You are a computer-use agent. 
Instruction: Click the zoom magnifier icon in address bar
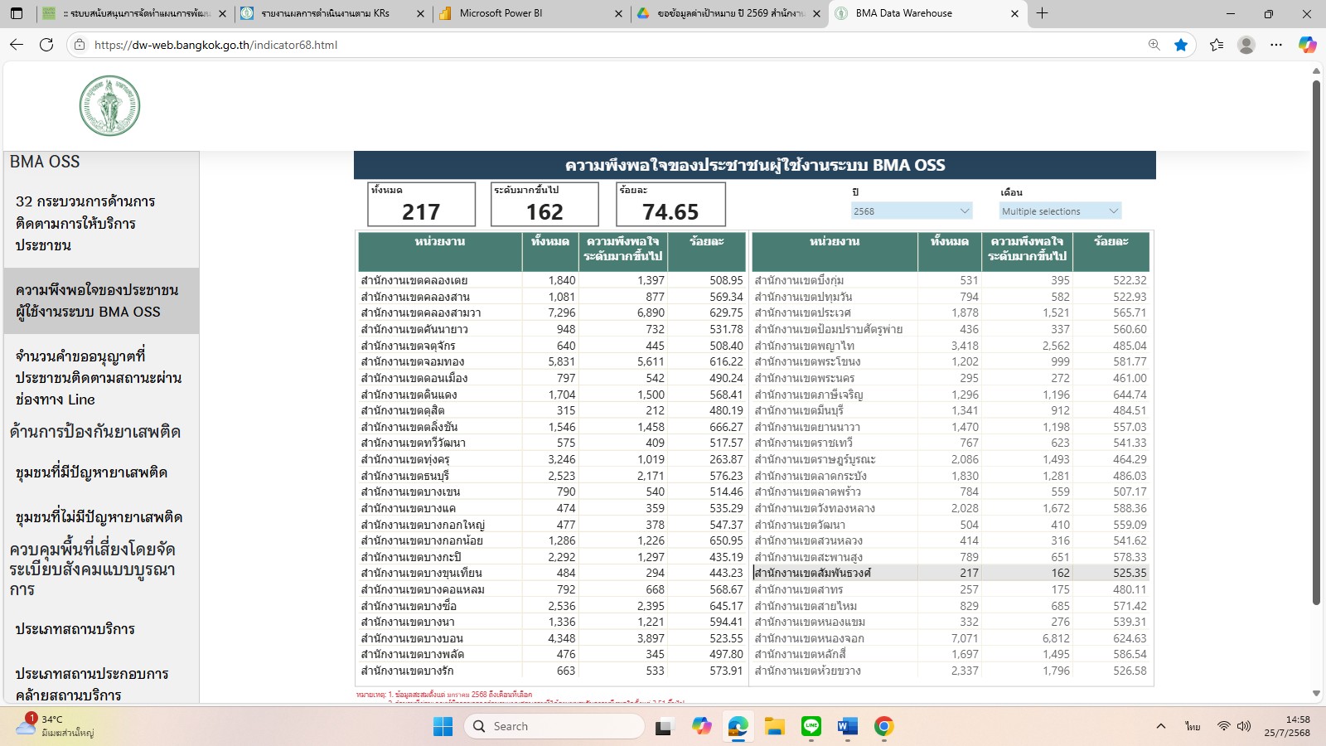click(1154, 45)
